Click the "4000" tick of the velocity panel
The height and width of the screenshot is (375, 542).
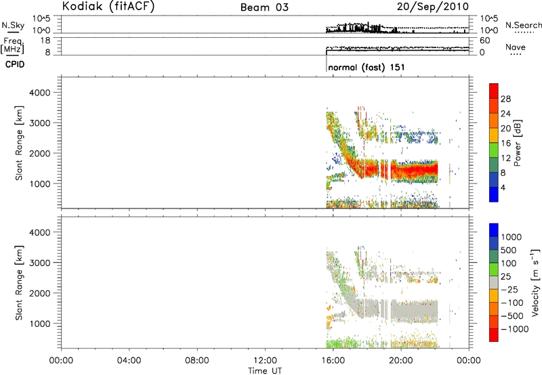pyautogui.click(x=40, y=232)
